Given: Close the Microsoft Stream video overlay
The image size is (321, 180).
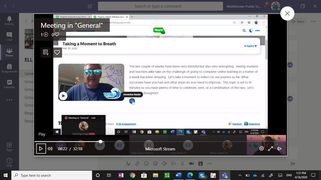Looking at the screenshot, I should tap(287, 13).
